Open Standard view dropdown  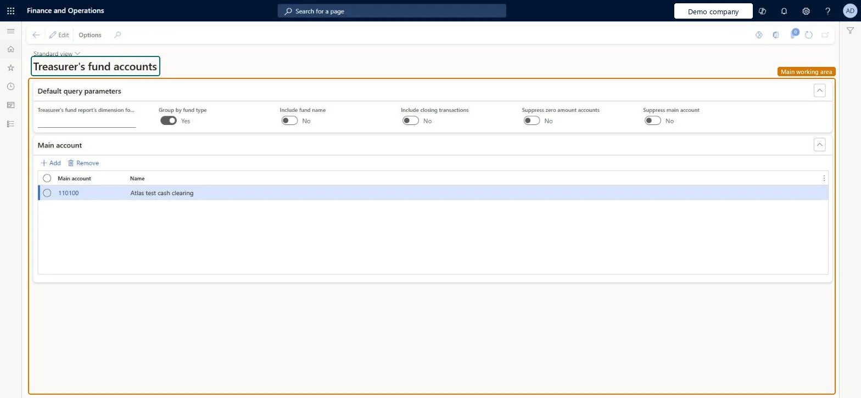coord(57,54)
